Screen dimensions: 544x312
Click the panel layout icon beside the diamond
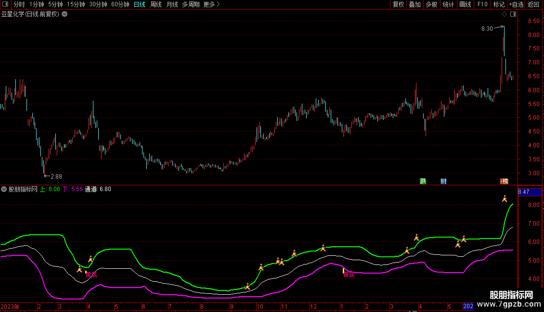pos(513,14)
